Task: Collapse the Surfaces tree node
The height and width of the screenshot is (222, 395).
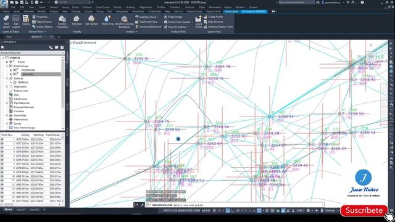Action: (x=7, y=78)
